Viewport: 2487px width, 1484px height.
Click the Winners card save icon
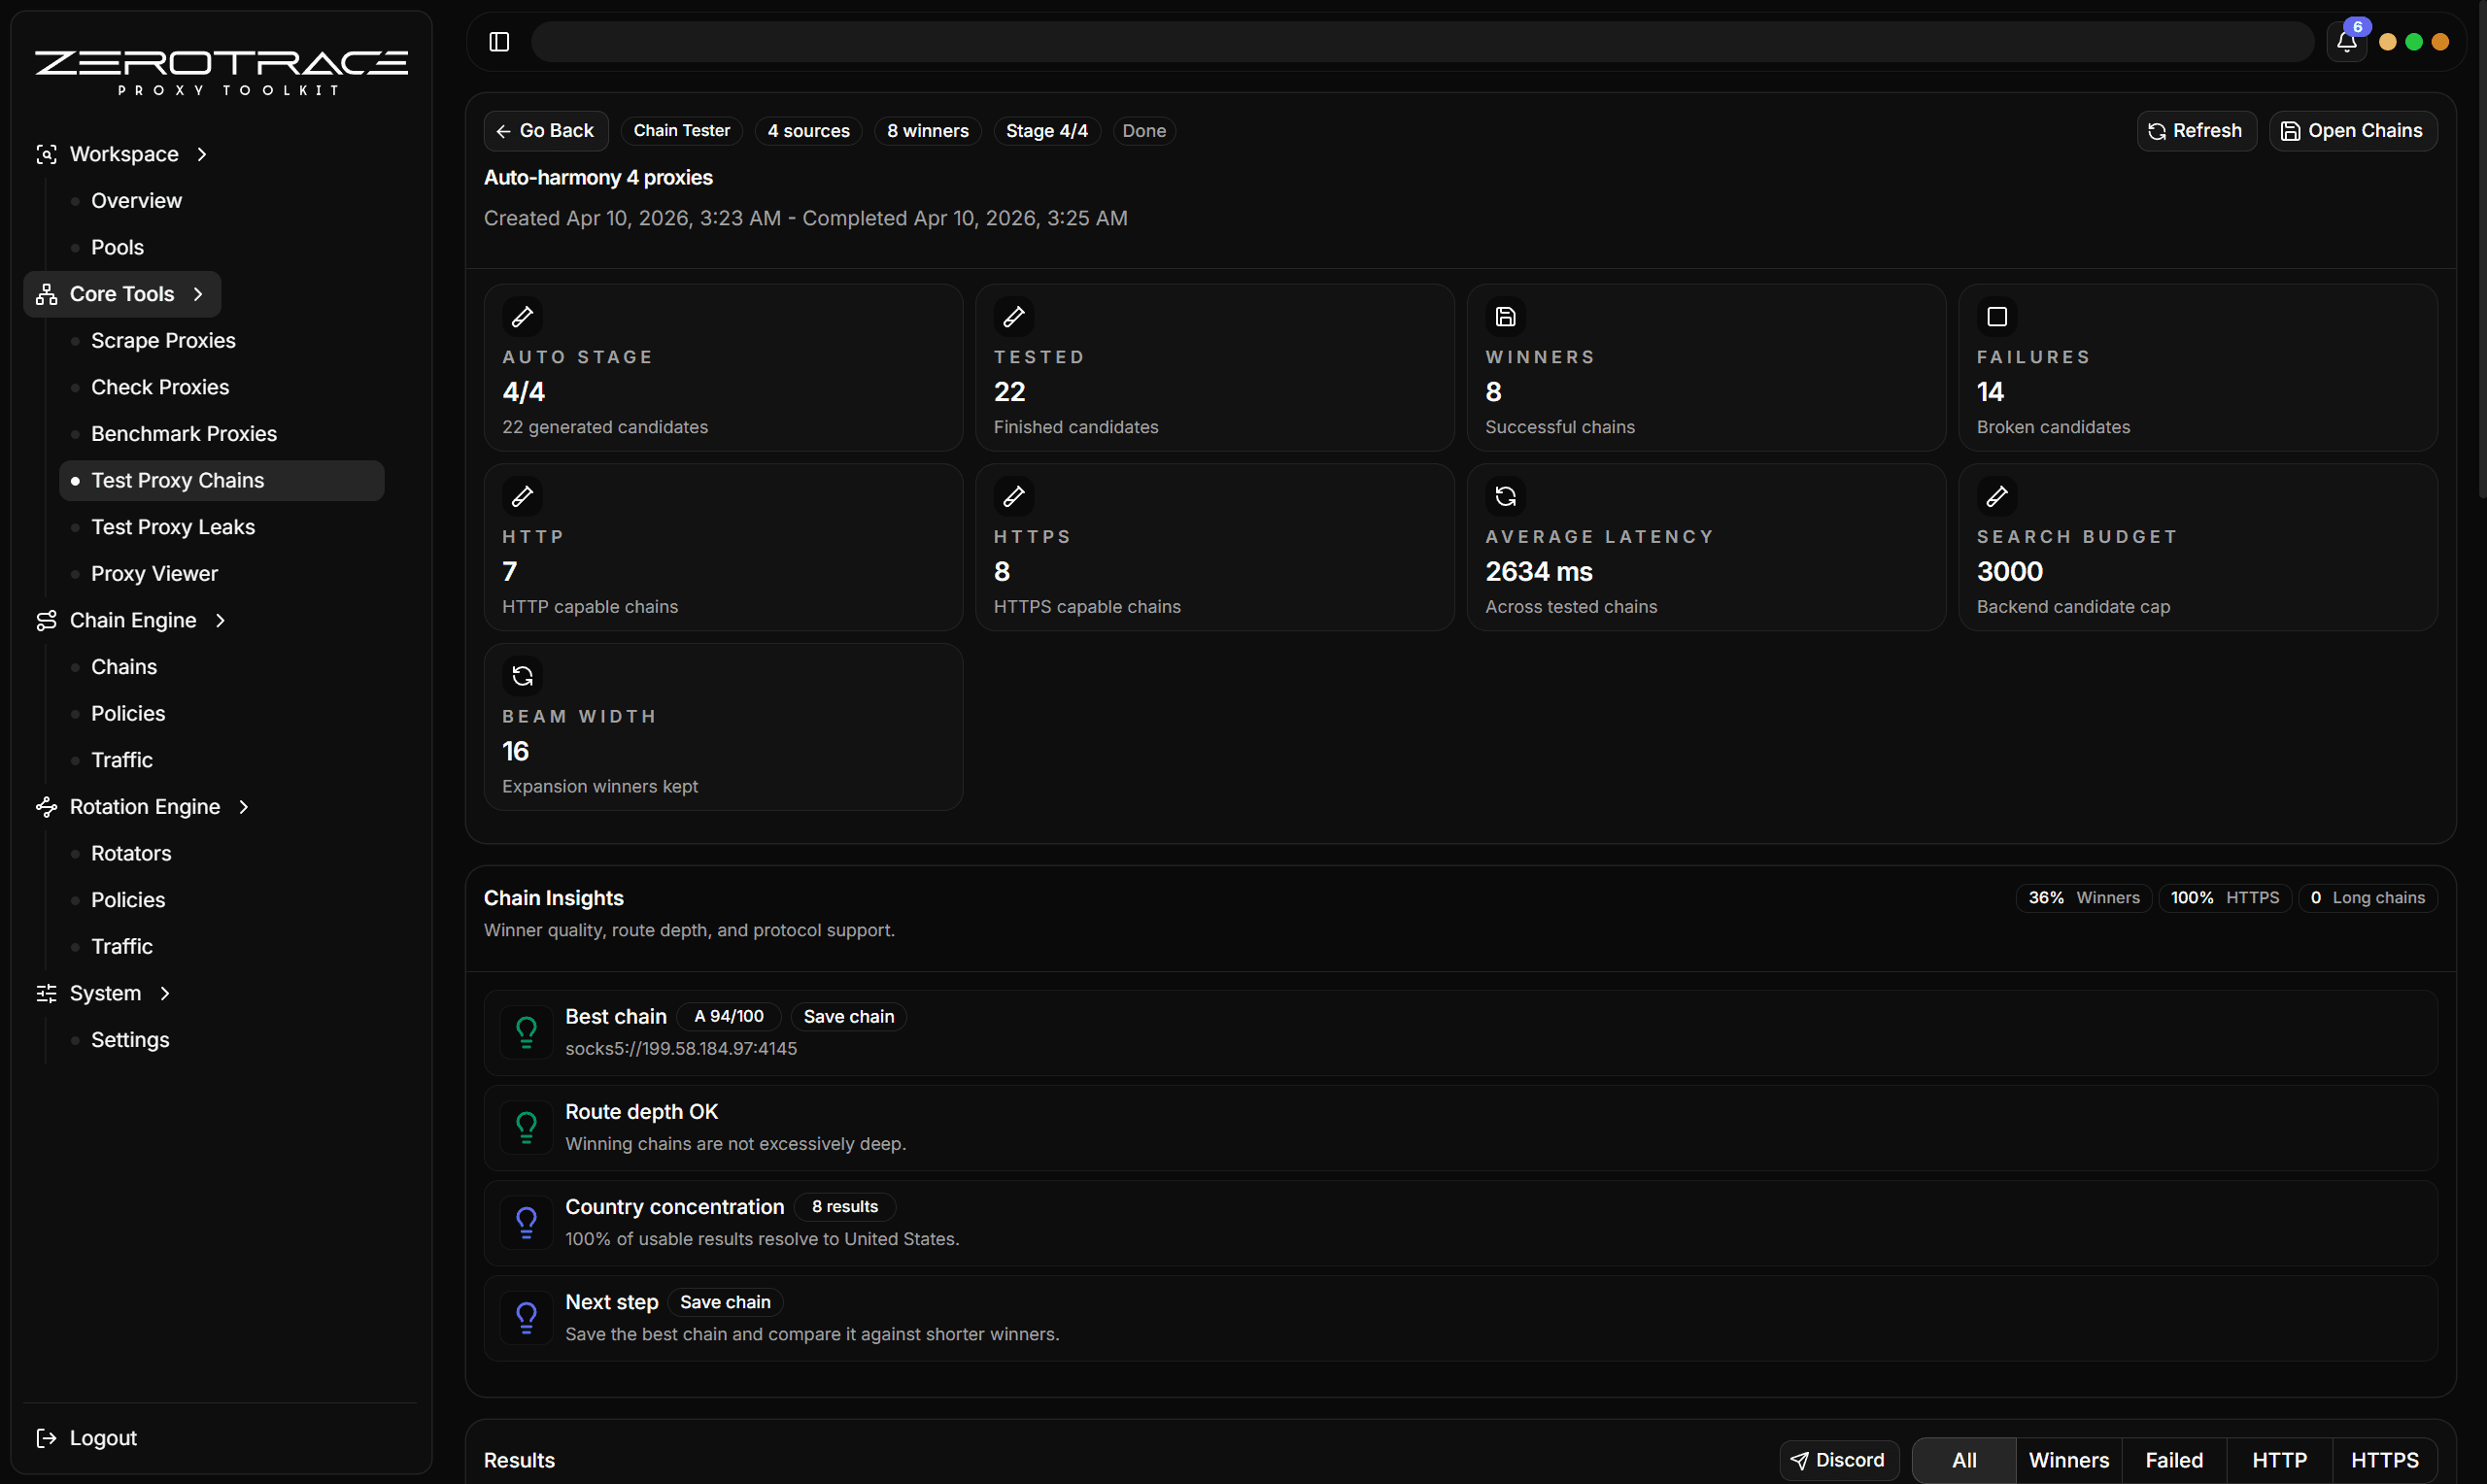pyautogui.click(x=1505, y=317)
